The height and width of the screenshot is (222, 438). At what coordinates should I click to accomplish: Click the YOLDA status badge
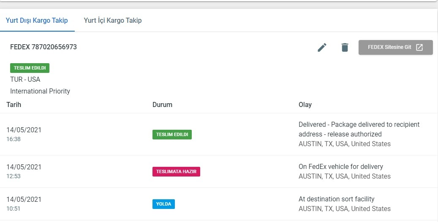[164, 204]
